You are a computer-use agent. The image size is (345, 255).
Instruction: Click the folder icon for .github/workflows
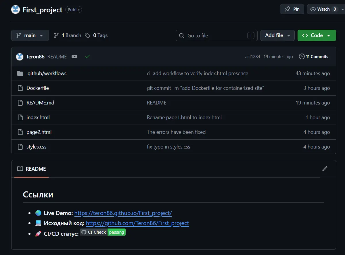click(x=20, y=73)
